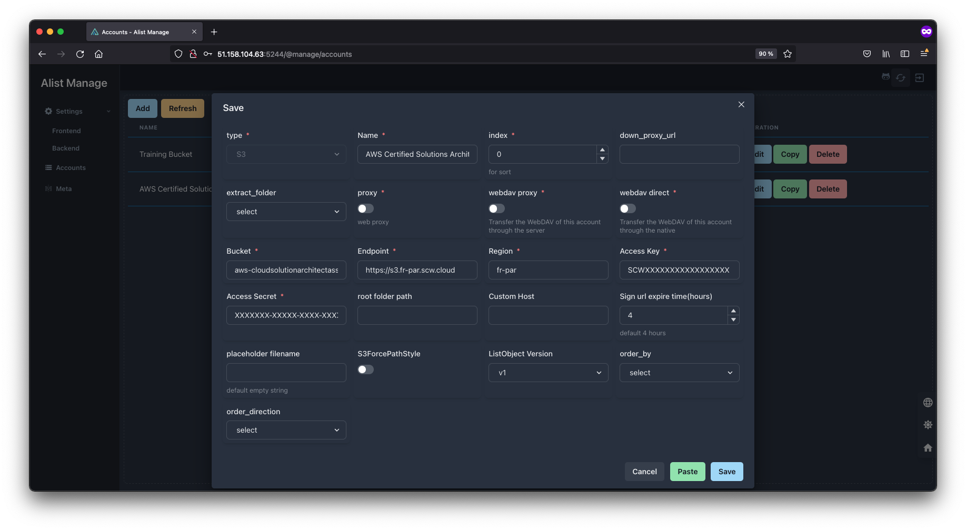Open Accounts in sidebar
The image size is (966, 530).
[x=71, y=167]
